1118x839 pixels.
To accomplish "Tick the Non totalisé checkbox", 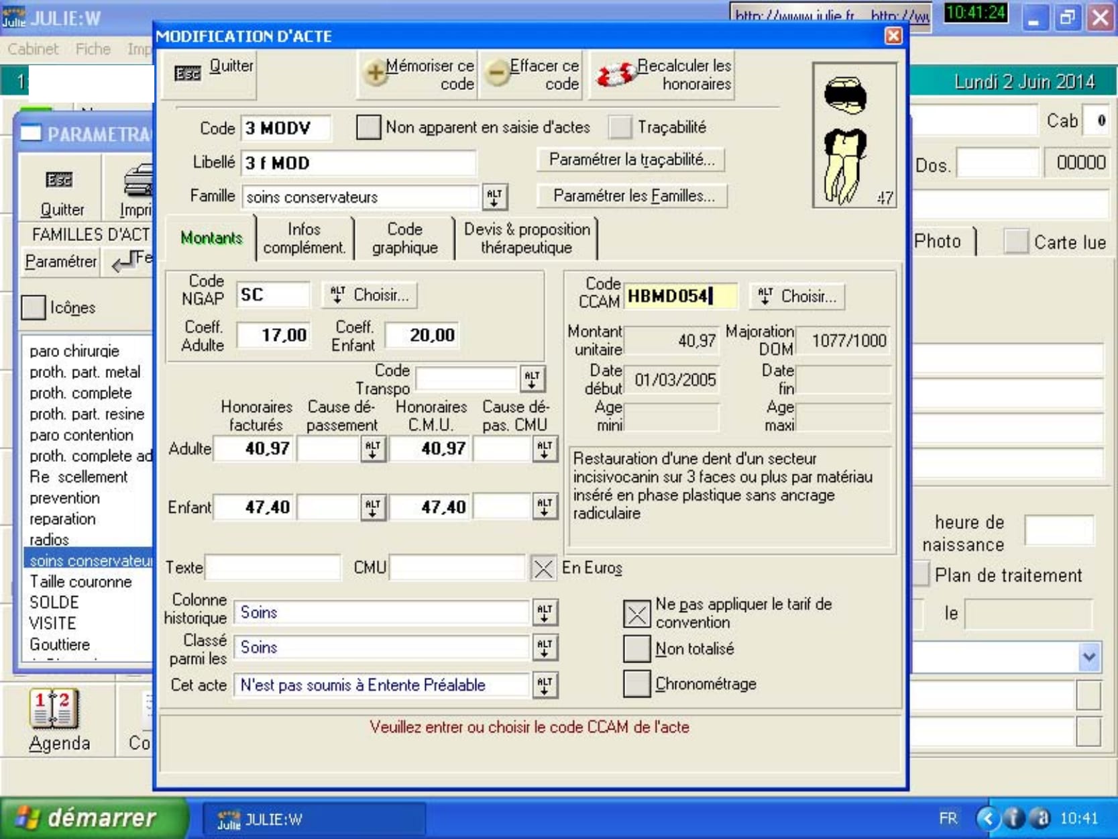I will (636, 649).
